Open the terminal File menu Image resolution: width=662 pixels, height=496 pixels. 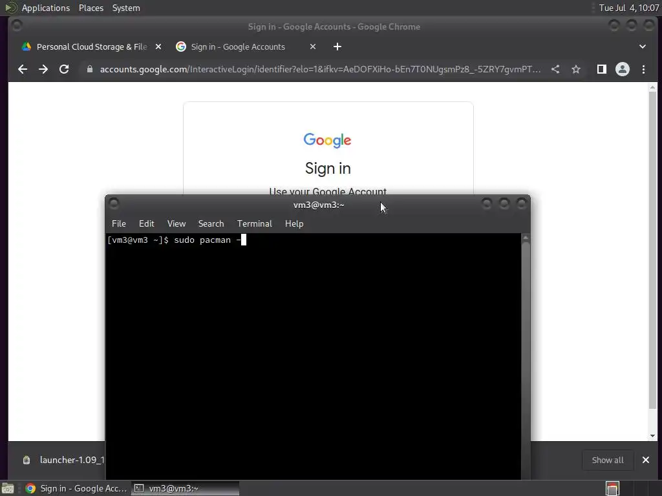coord(119,223)
